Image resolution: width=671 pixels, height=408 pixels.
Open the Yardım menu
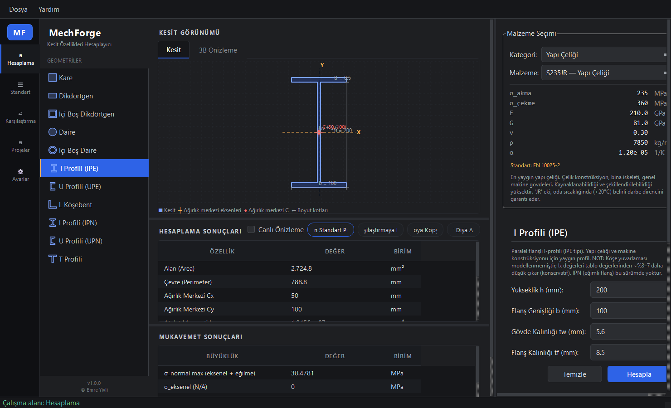[x=49, y=10]
